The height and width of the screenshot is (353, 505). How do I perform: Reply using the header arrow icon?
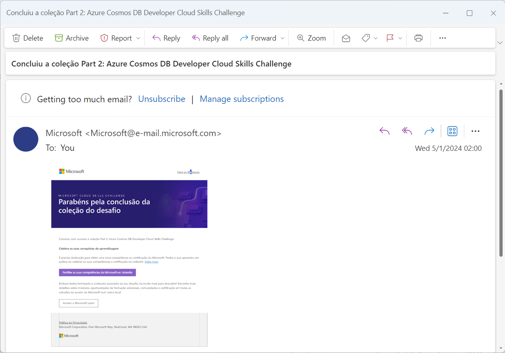[x=384, y=131]
